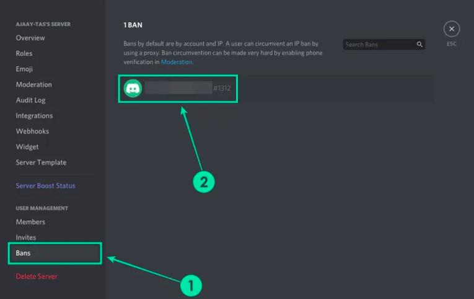474x299 pixels.
Task: Go to Invites management
Action: 26,238
